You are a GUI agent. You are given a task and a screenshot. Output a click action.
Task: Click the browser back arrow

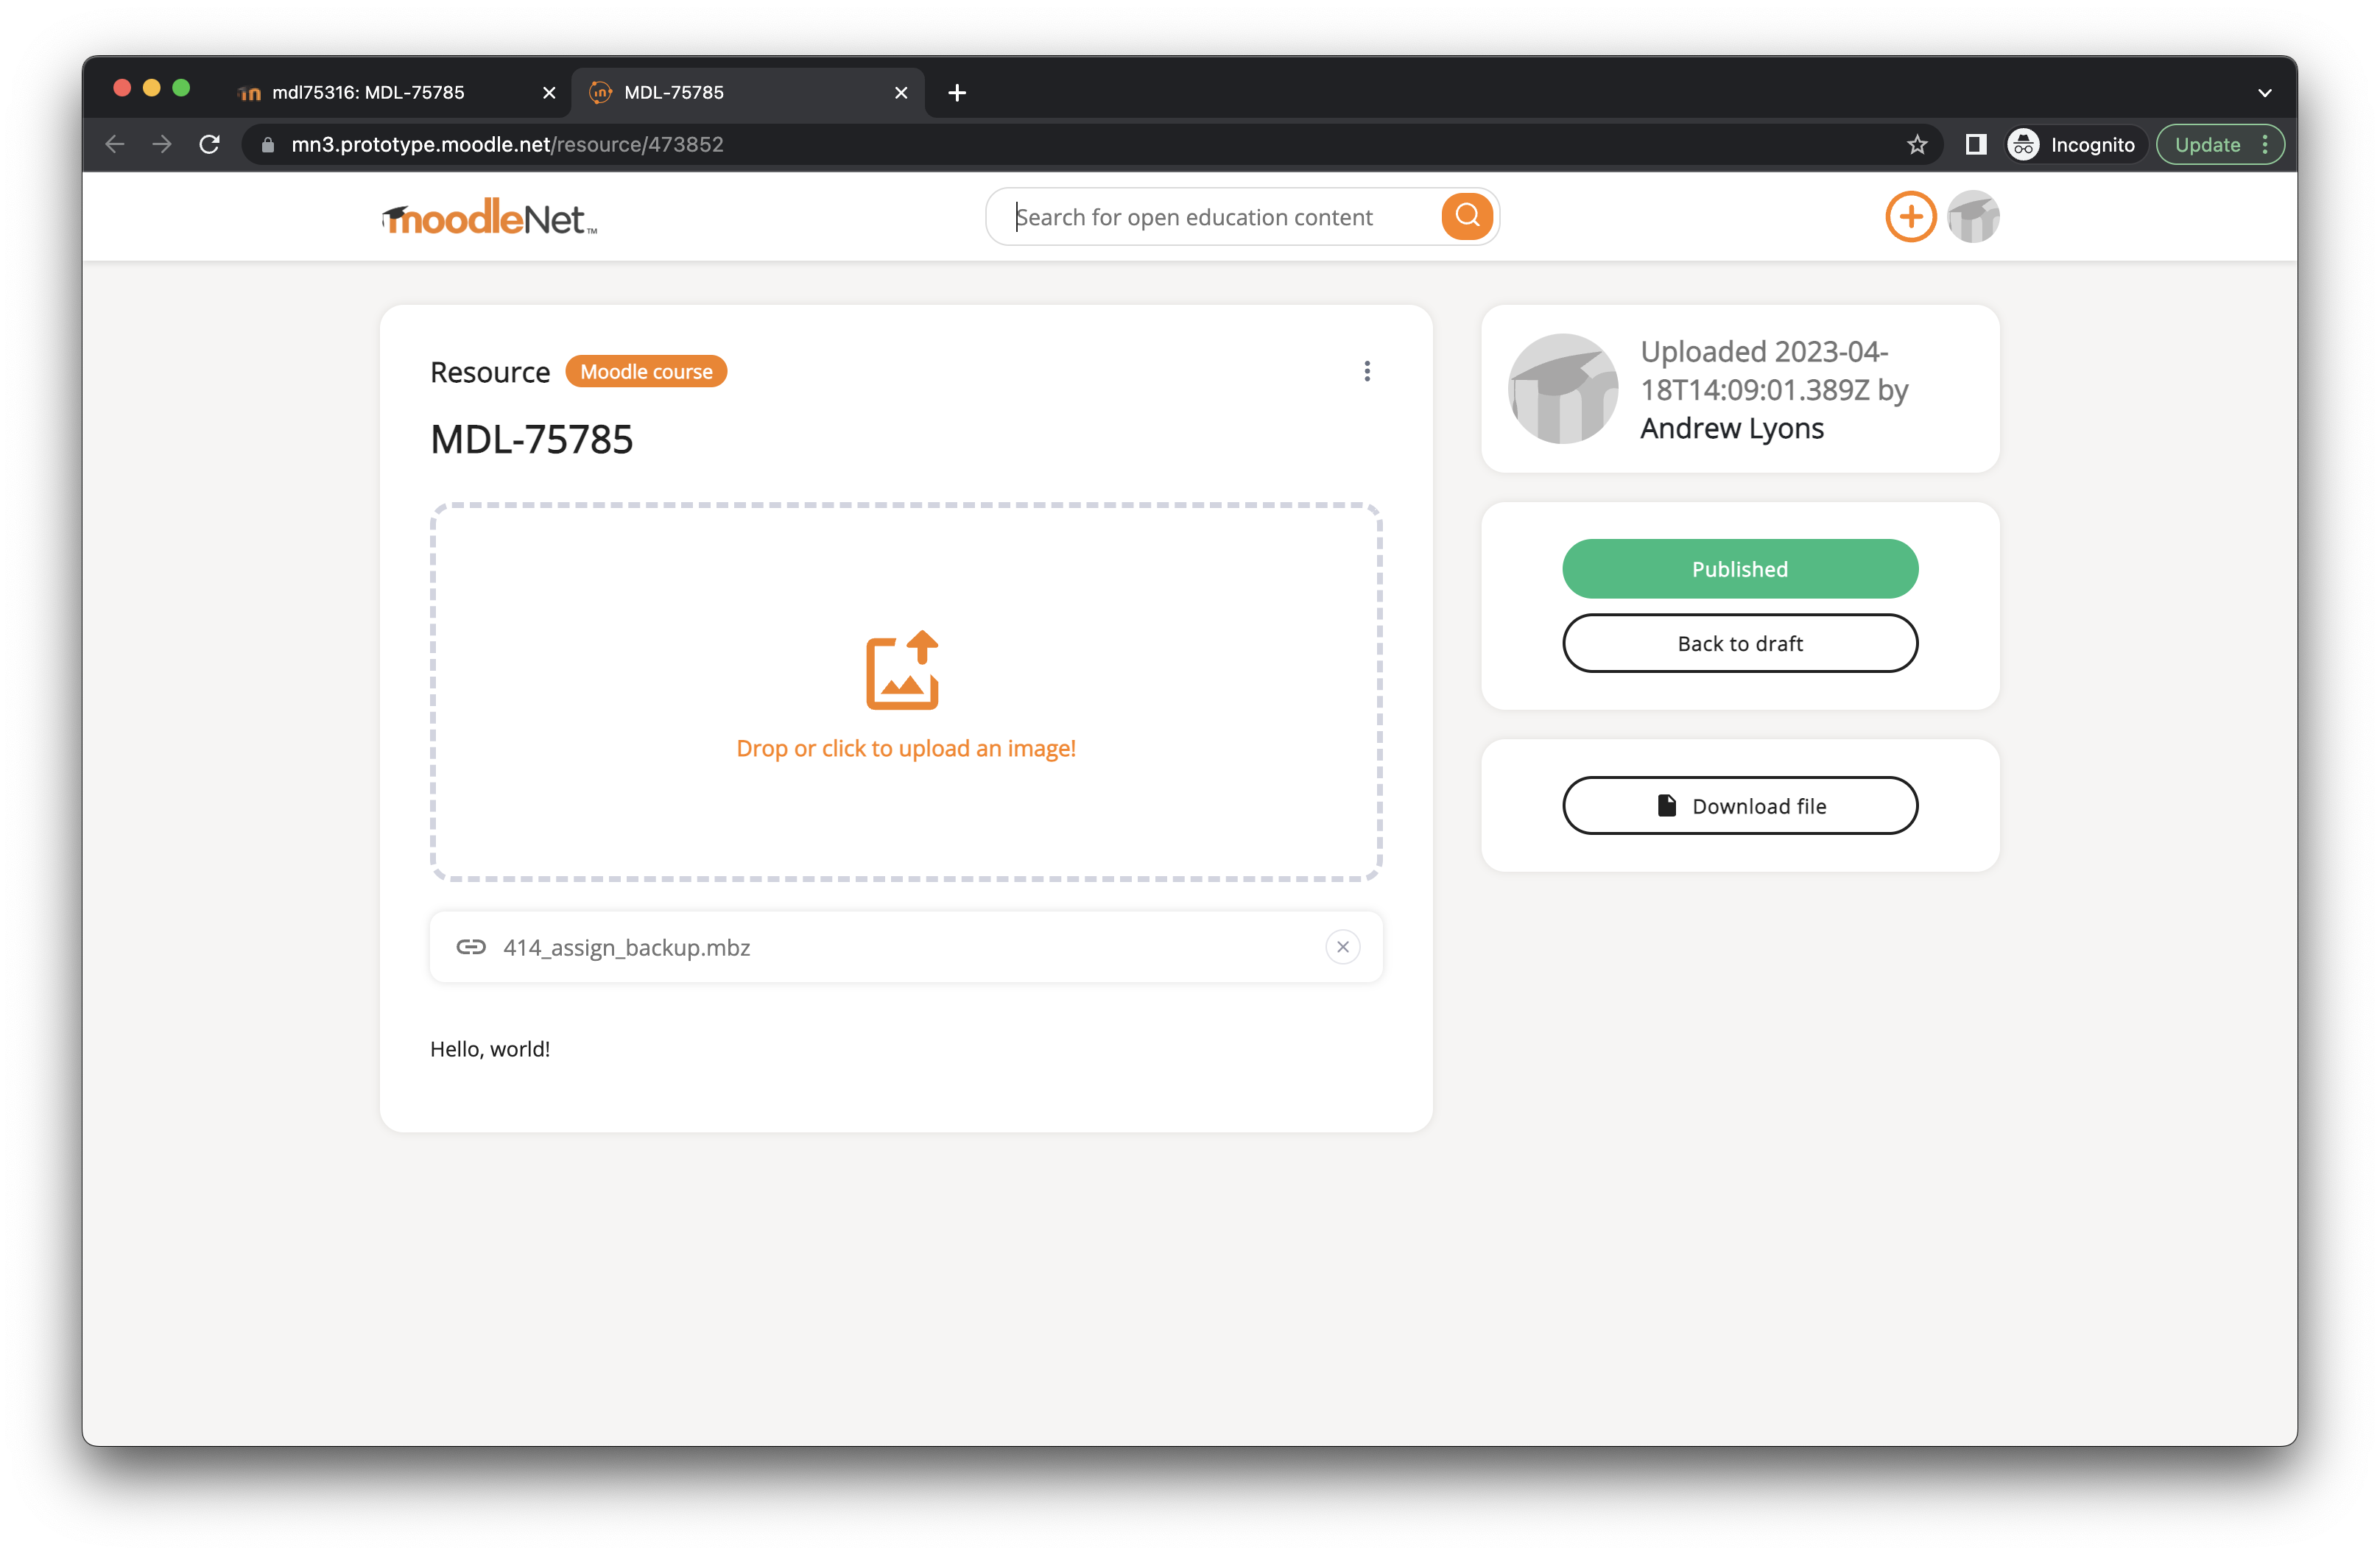(x=115, y=144)
